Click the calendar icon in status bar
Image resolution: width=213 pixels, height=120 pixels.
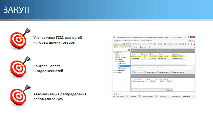156,96
